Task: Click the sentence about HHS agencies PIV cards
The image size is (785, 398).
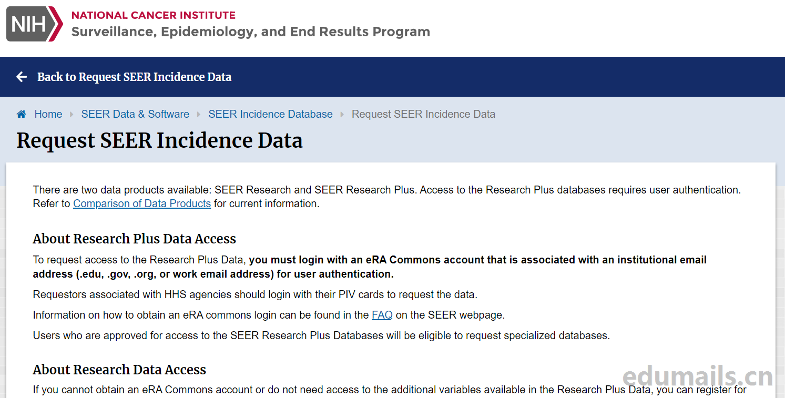Action: (x=255, y=294)
